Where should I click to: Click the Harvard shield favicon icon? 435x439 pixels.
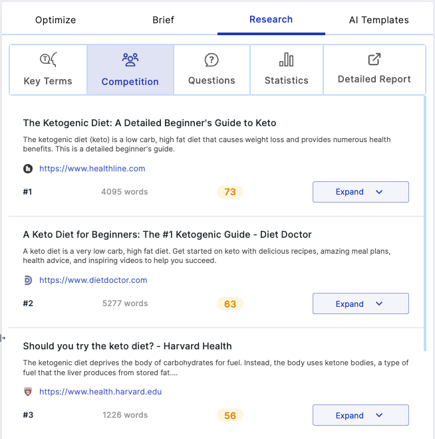[28, 392]
